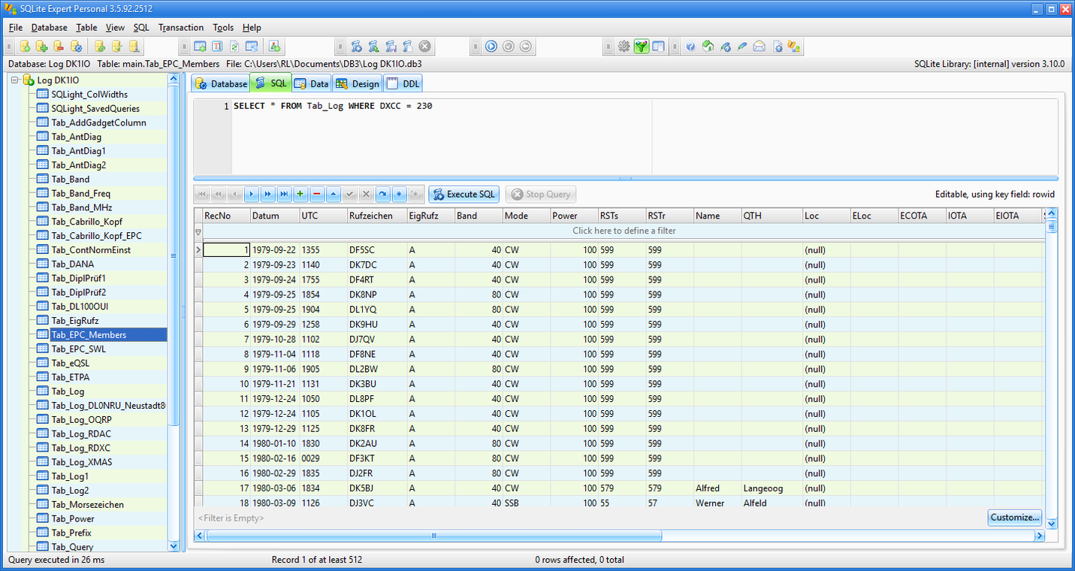The width and height of the screenshot is (1075, 571).
Task: Click the blue start transaction play icon
Action: coord(491,47)
